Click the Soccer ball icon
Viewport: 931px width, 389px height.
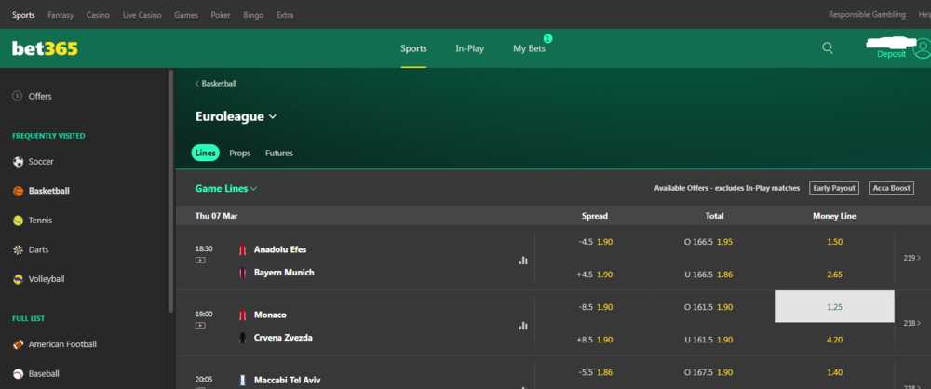click(18, 162)
